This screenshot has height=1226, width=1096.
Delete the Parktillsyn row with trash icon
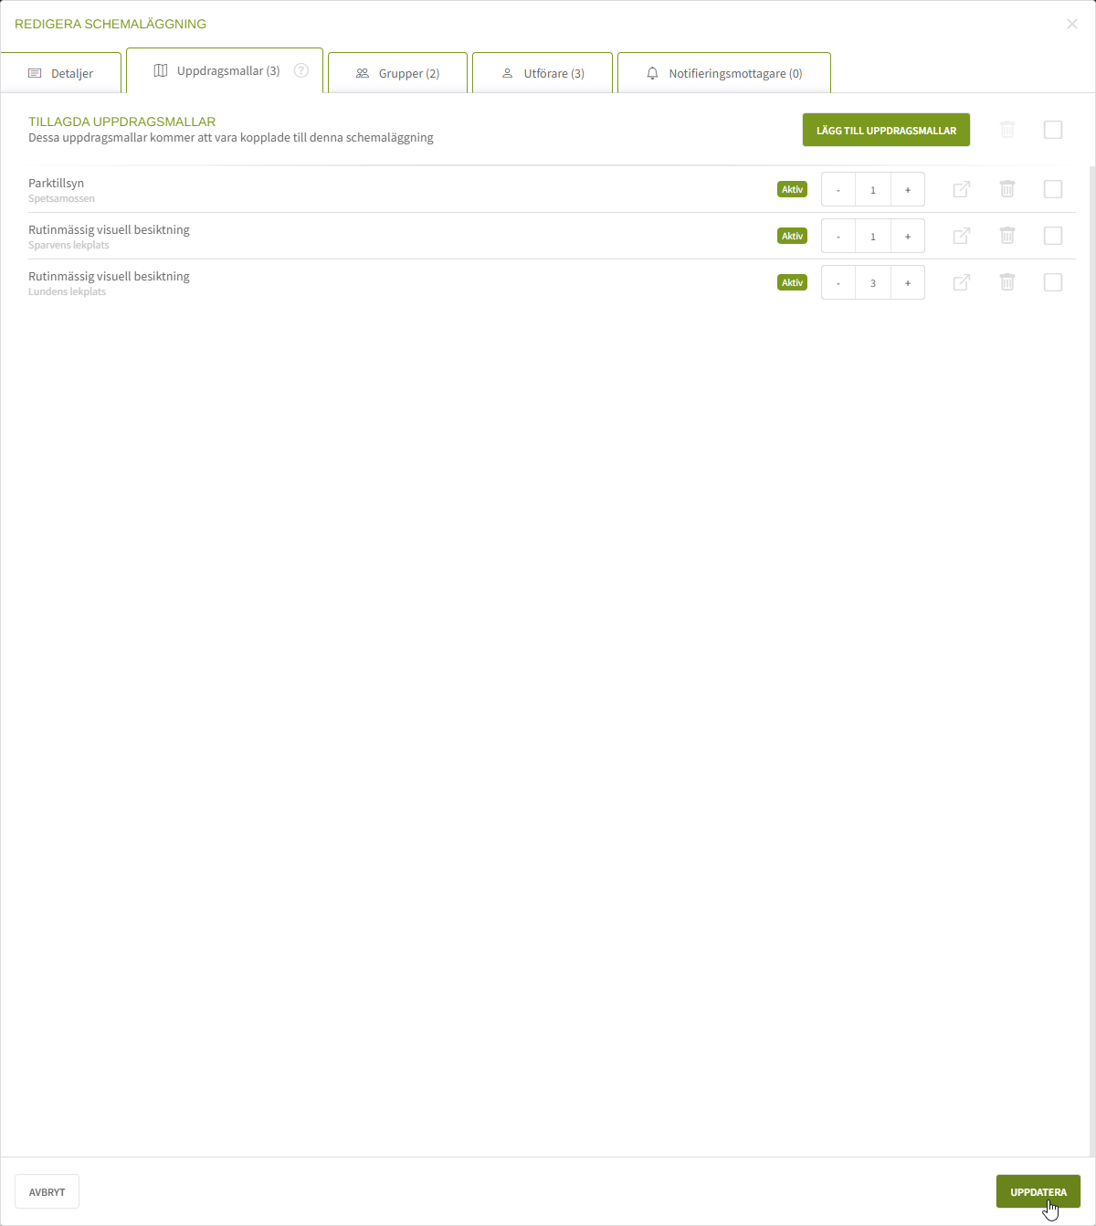click(x=1007, y=189)
